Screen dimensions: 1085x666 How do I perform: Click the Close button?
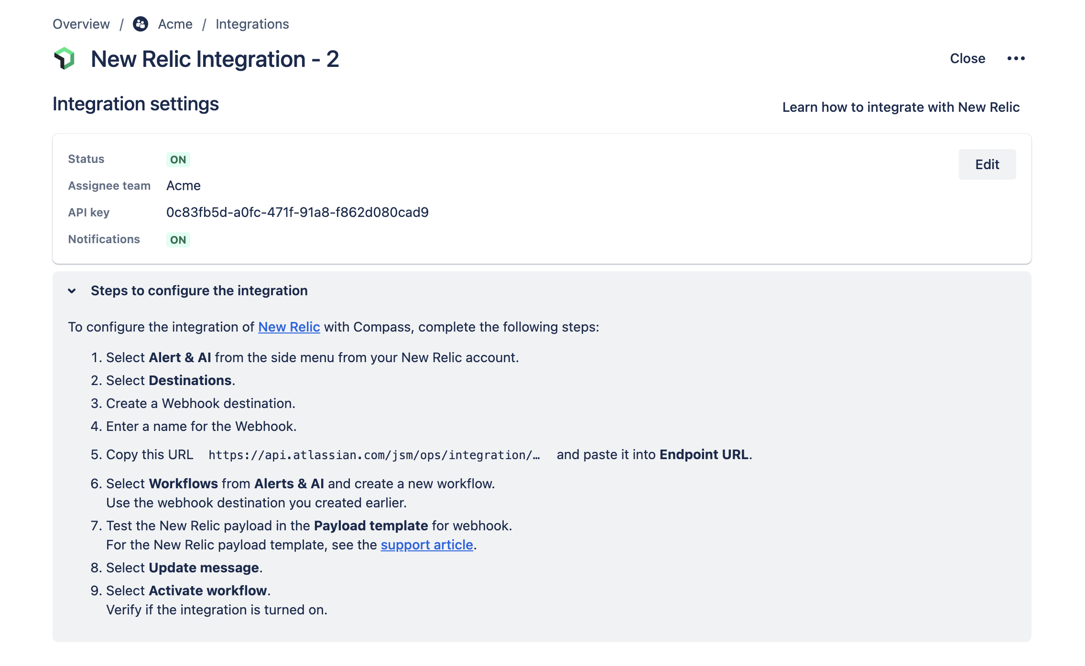[x=967, y=58]
